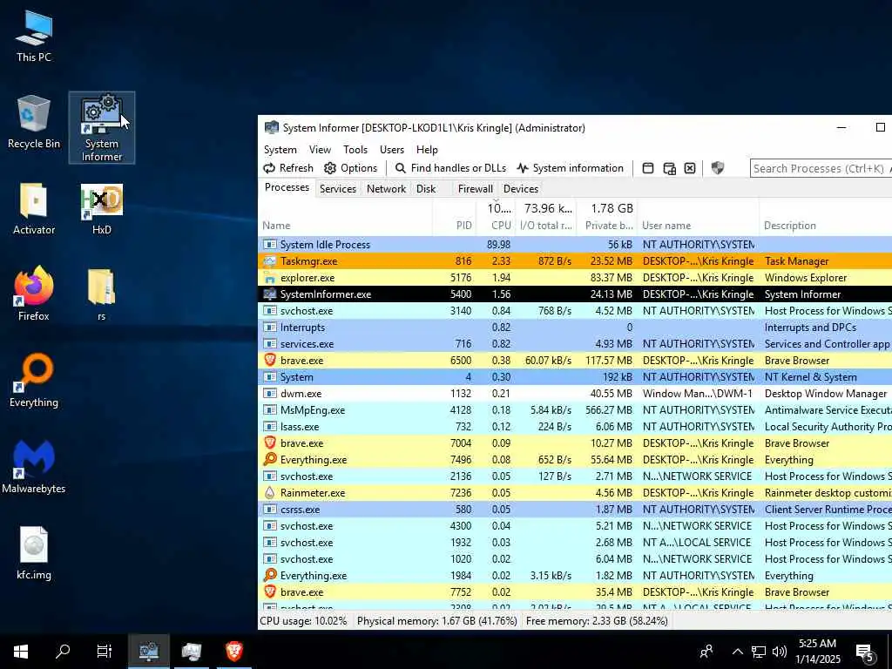Select brave.exe with PID 6500

tap(575, 360)
